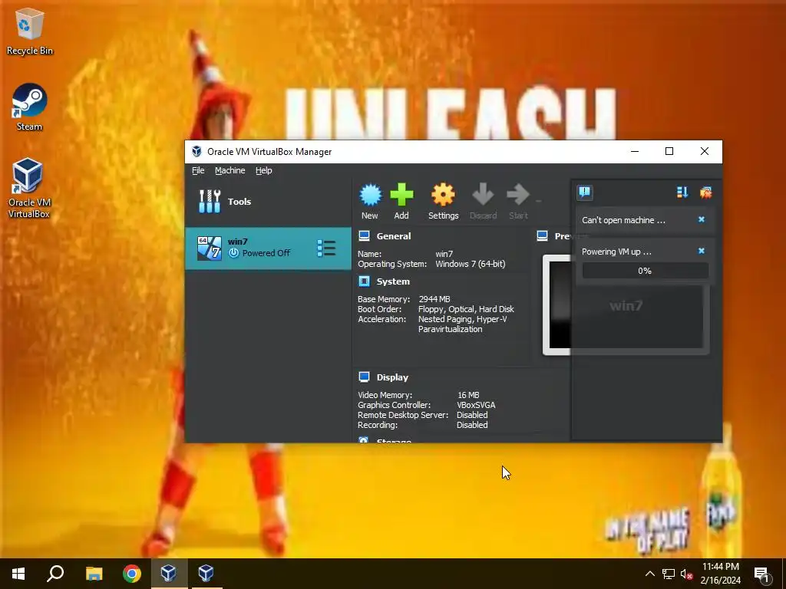
Task: Dismiss the "Can't open machine" notification
Action: click(702, 219)
